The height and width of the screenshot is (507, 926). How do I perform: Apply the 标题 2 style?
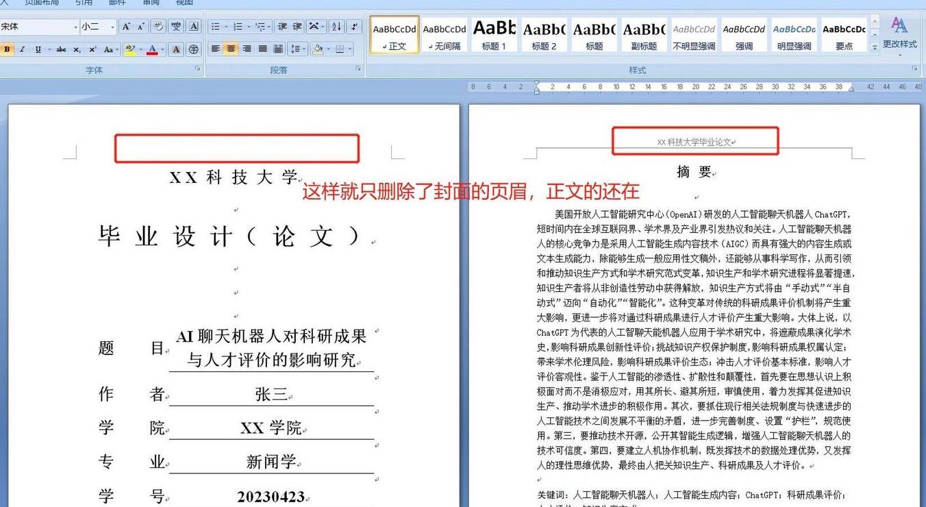tap(544, 35)
